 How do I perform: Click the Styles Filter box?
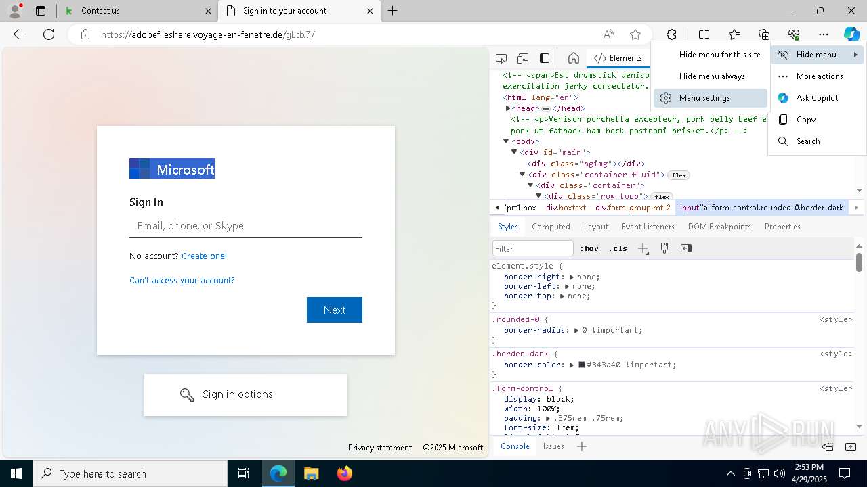coord(533,248)
